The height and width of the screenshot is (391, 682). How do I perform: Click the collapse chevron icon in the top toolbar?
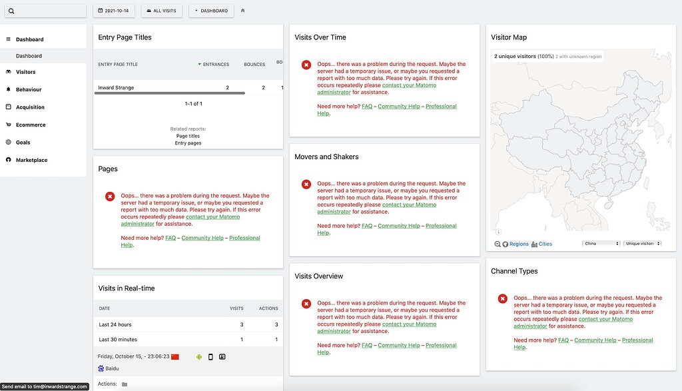[242, 10]
